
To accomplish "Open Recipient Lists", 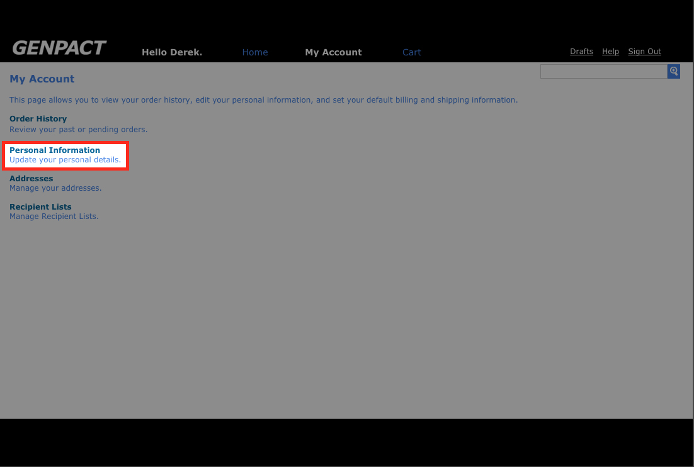I will (40, 207).
